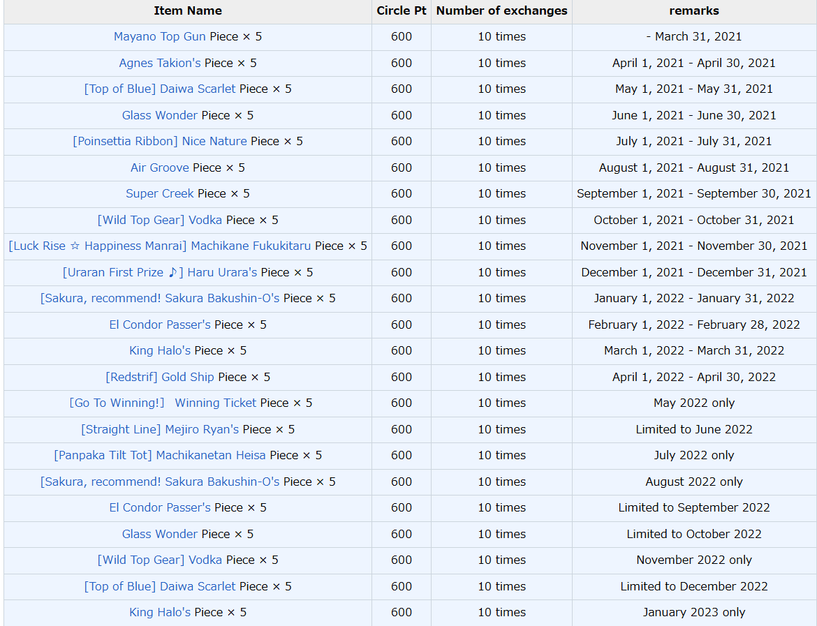The height and width of the screenshot is (626, 817).
Task: Select 'August 1, 2021 - August 31, 2021' remark
Action: pos(694,167)
